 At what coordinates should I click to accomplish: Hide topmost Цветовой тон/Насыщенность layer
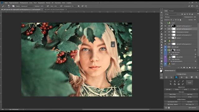pyautogui.click(x=165, y=26)
